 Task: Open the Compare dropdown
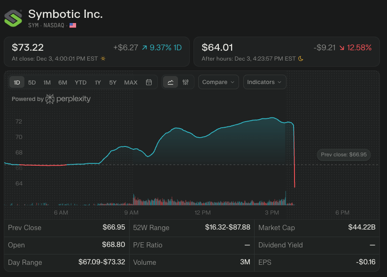pyautogui.click(x=218, y=82)
